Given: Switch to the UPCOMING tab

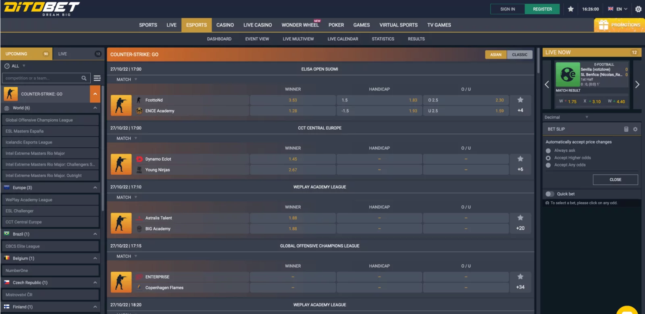Looking at the screenshot, I should 27,54.
